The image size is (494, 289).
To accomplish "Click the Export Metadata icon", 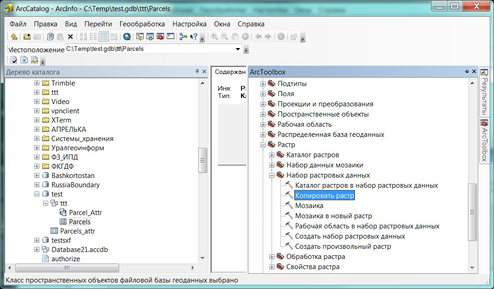I will pos(24,60).
